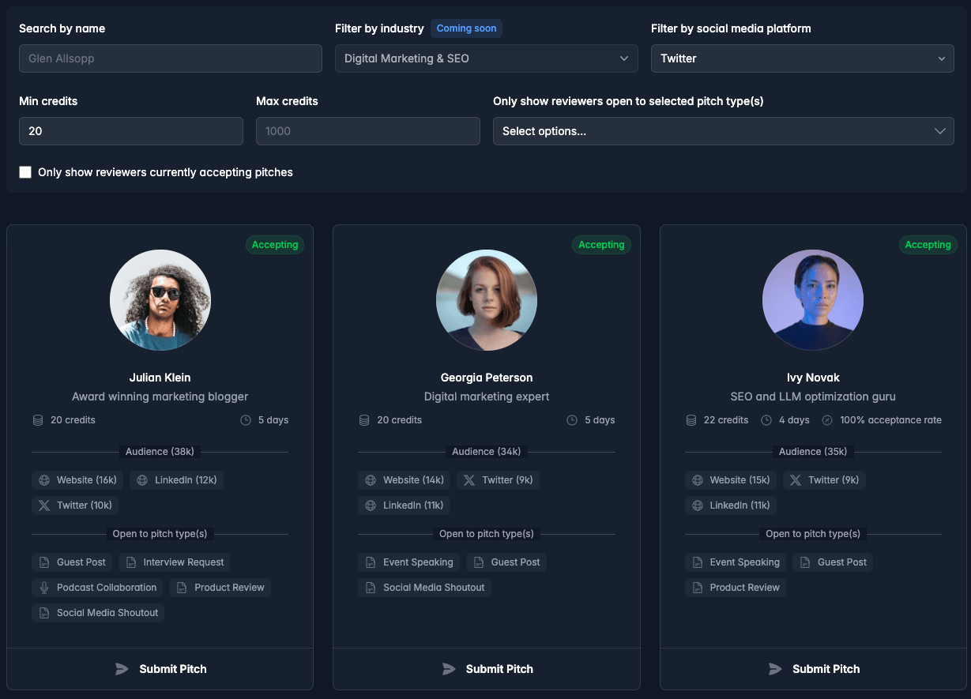The image size is (971, 699).
Task: Click the send icon on Julian Klein's card
Action: (x=122, y=669)
